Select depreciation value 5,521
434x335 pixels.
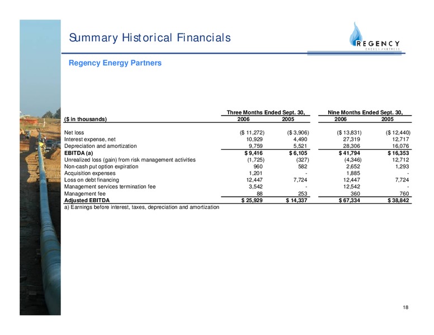click(300, 146)
